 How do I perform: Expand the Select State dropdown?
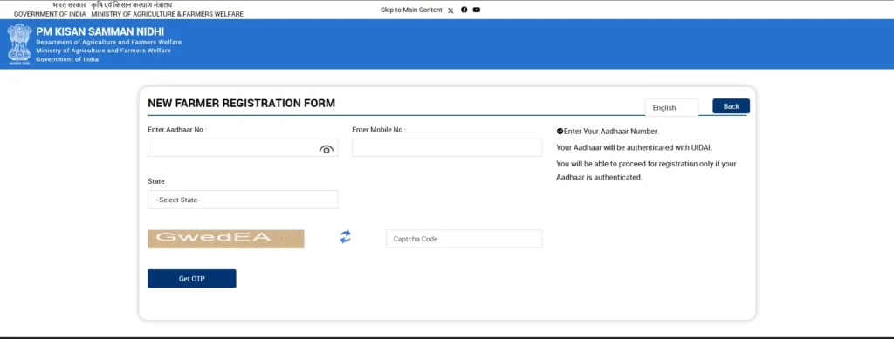[x=243, y=200]
